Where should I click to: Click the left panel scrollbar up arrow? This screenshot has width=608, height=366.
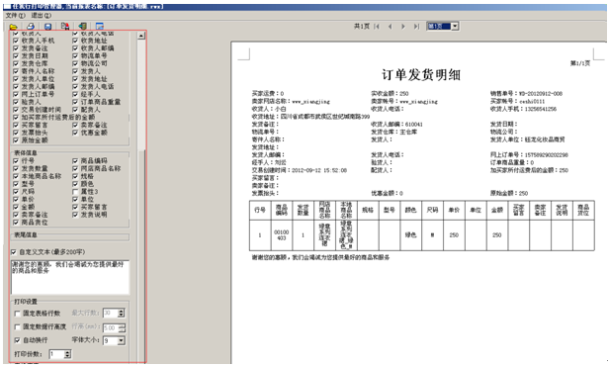tap(141, 36)
